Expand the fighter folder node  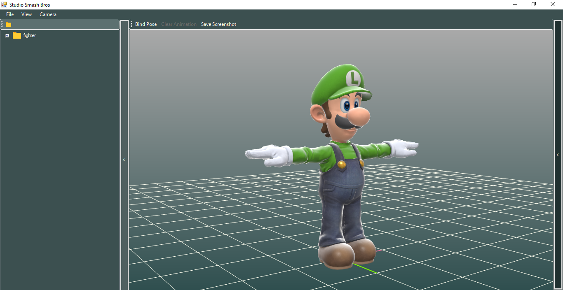pyautogui.click(x=7, y=36)
